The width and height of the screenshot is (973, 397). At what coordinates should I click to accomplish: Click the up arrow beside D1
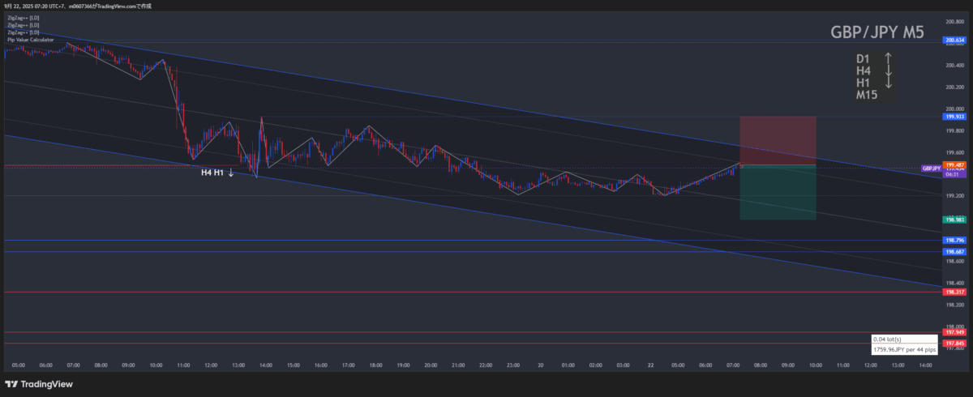click(889, 58)
